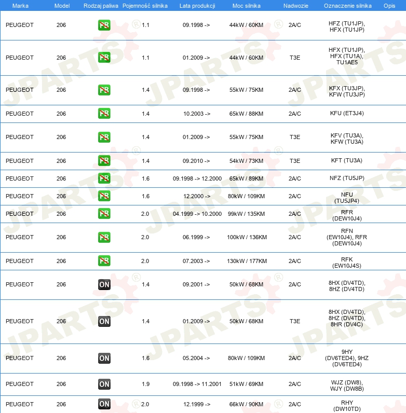
Task: Click the petrol icon in the RFK (EW10J4S) row
Action: 104,261
